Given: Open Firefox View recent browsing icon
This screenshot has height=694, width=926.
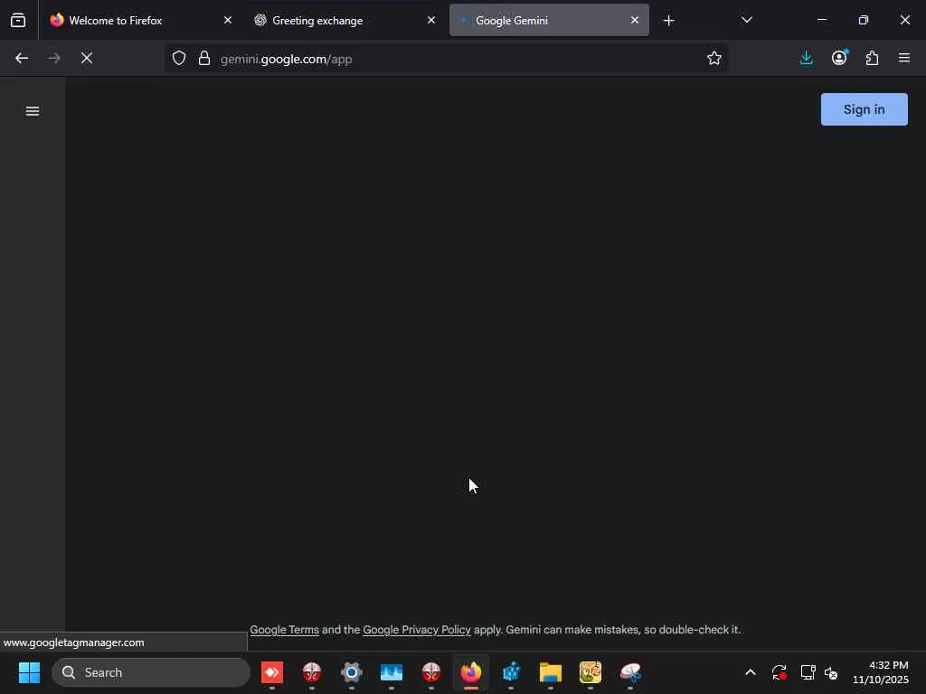Looking at the screenshot, I should 18,20.
